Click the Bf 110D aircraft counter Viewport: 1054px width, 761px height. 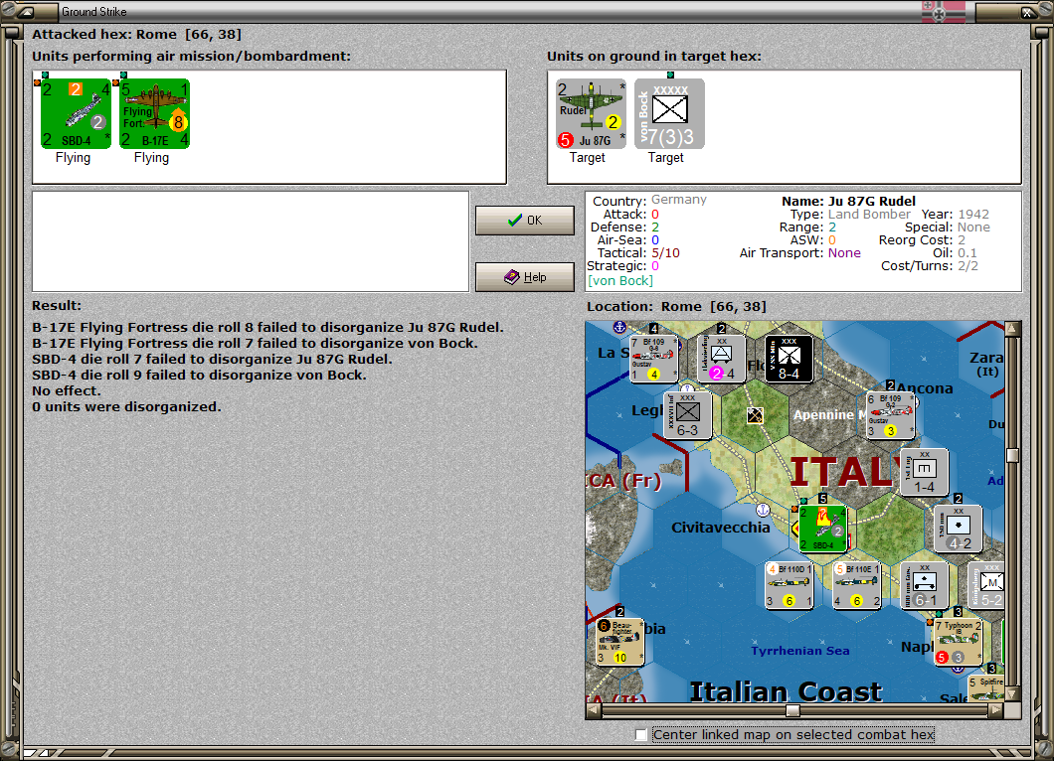[x=790, y=586]
